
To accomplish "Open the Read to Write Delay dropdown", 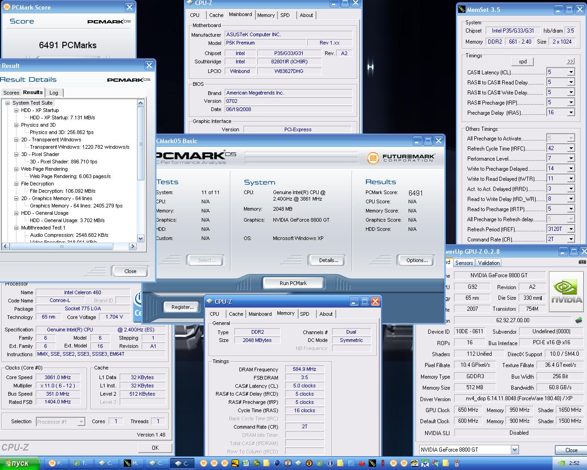I will click(571, 199).
